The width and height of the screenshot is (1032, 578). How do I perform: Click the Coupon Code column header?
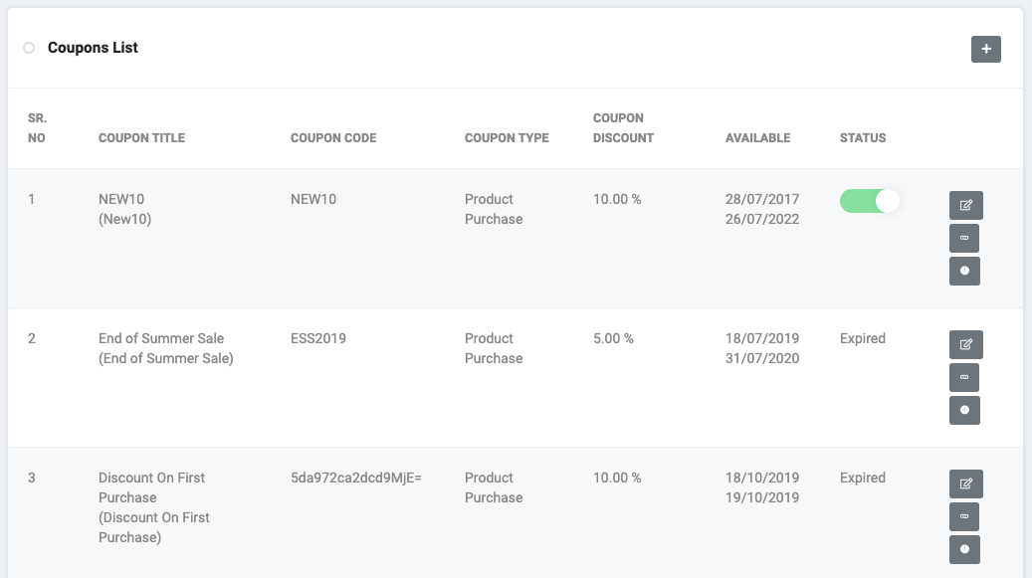333,138
